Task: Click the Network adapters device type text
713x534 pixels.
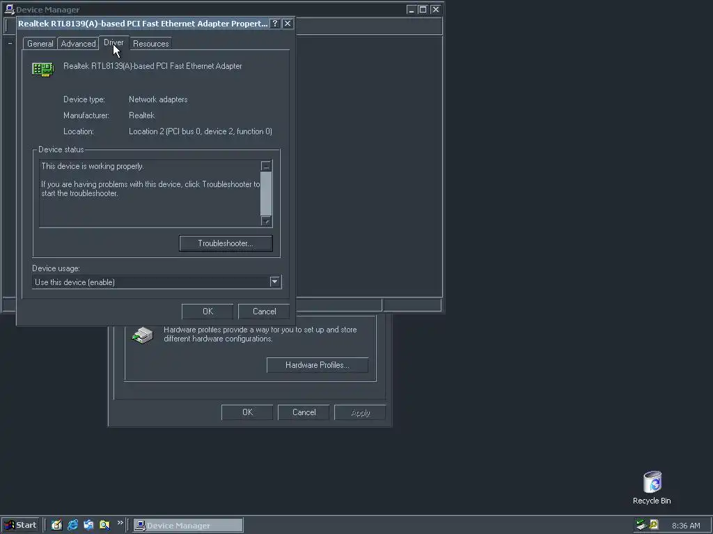Action: click(158, 99)
